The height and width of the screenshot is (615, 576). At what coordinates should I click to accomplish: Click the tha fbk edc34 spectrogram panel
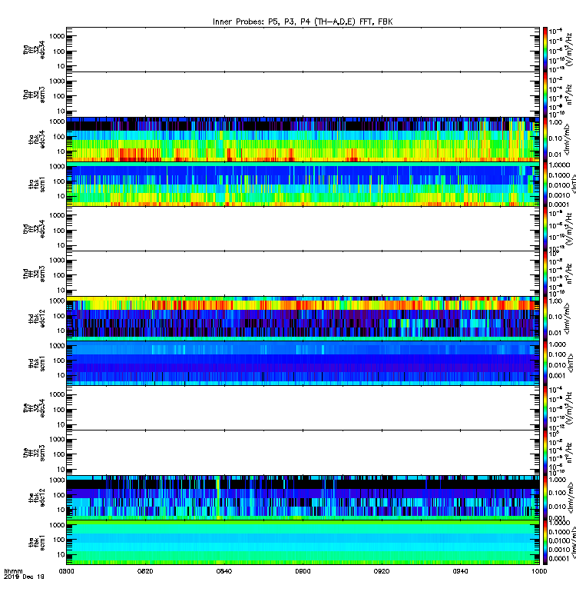click(x=303, y=139)
